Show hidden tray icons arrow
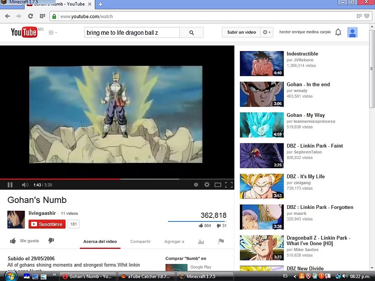Image resolution: width=375 pixels, height=281 pixels. (295, 276)
